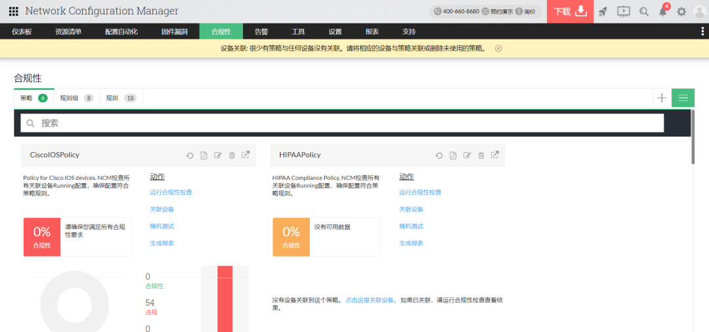Screen dimensions: 709x332
Task: Toggle the green list view button
Action: click(x=683, y=98)
